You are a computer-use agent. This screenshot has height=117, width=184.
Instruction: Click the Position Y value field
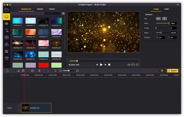[173, 38]
